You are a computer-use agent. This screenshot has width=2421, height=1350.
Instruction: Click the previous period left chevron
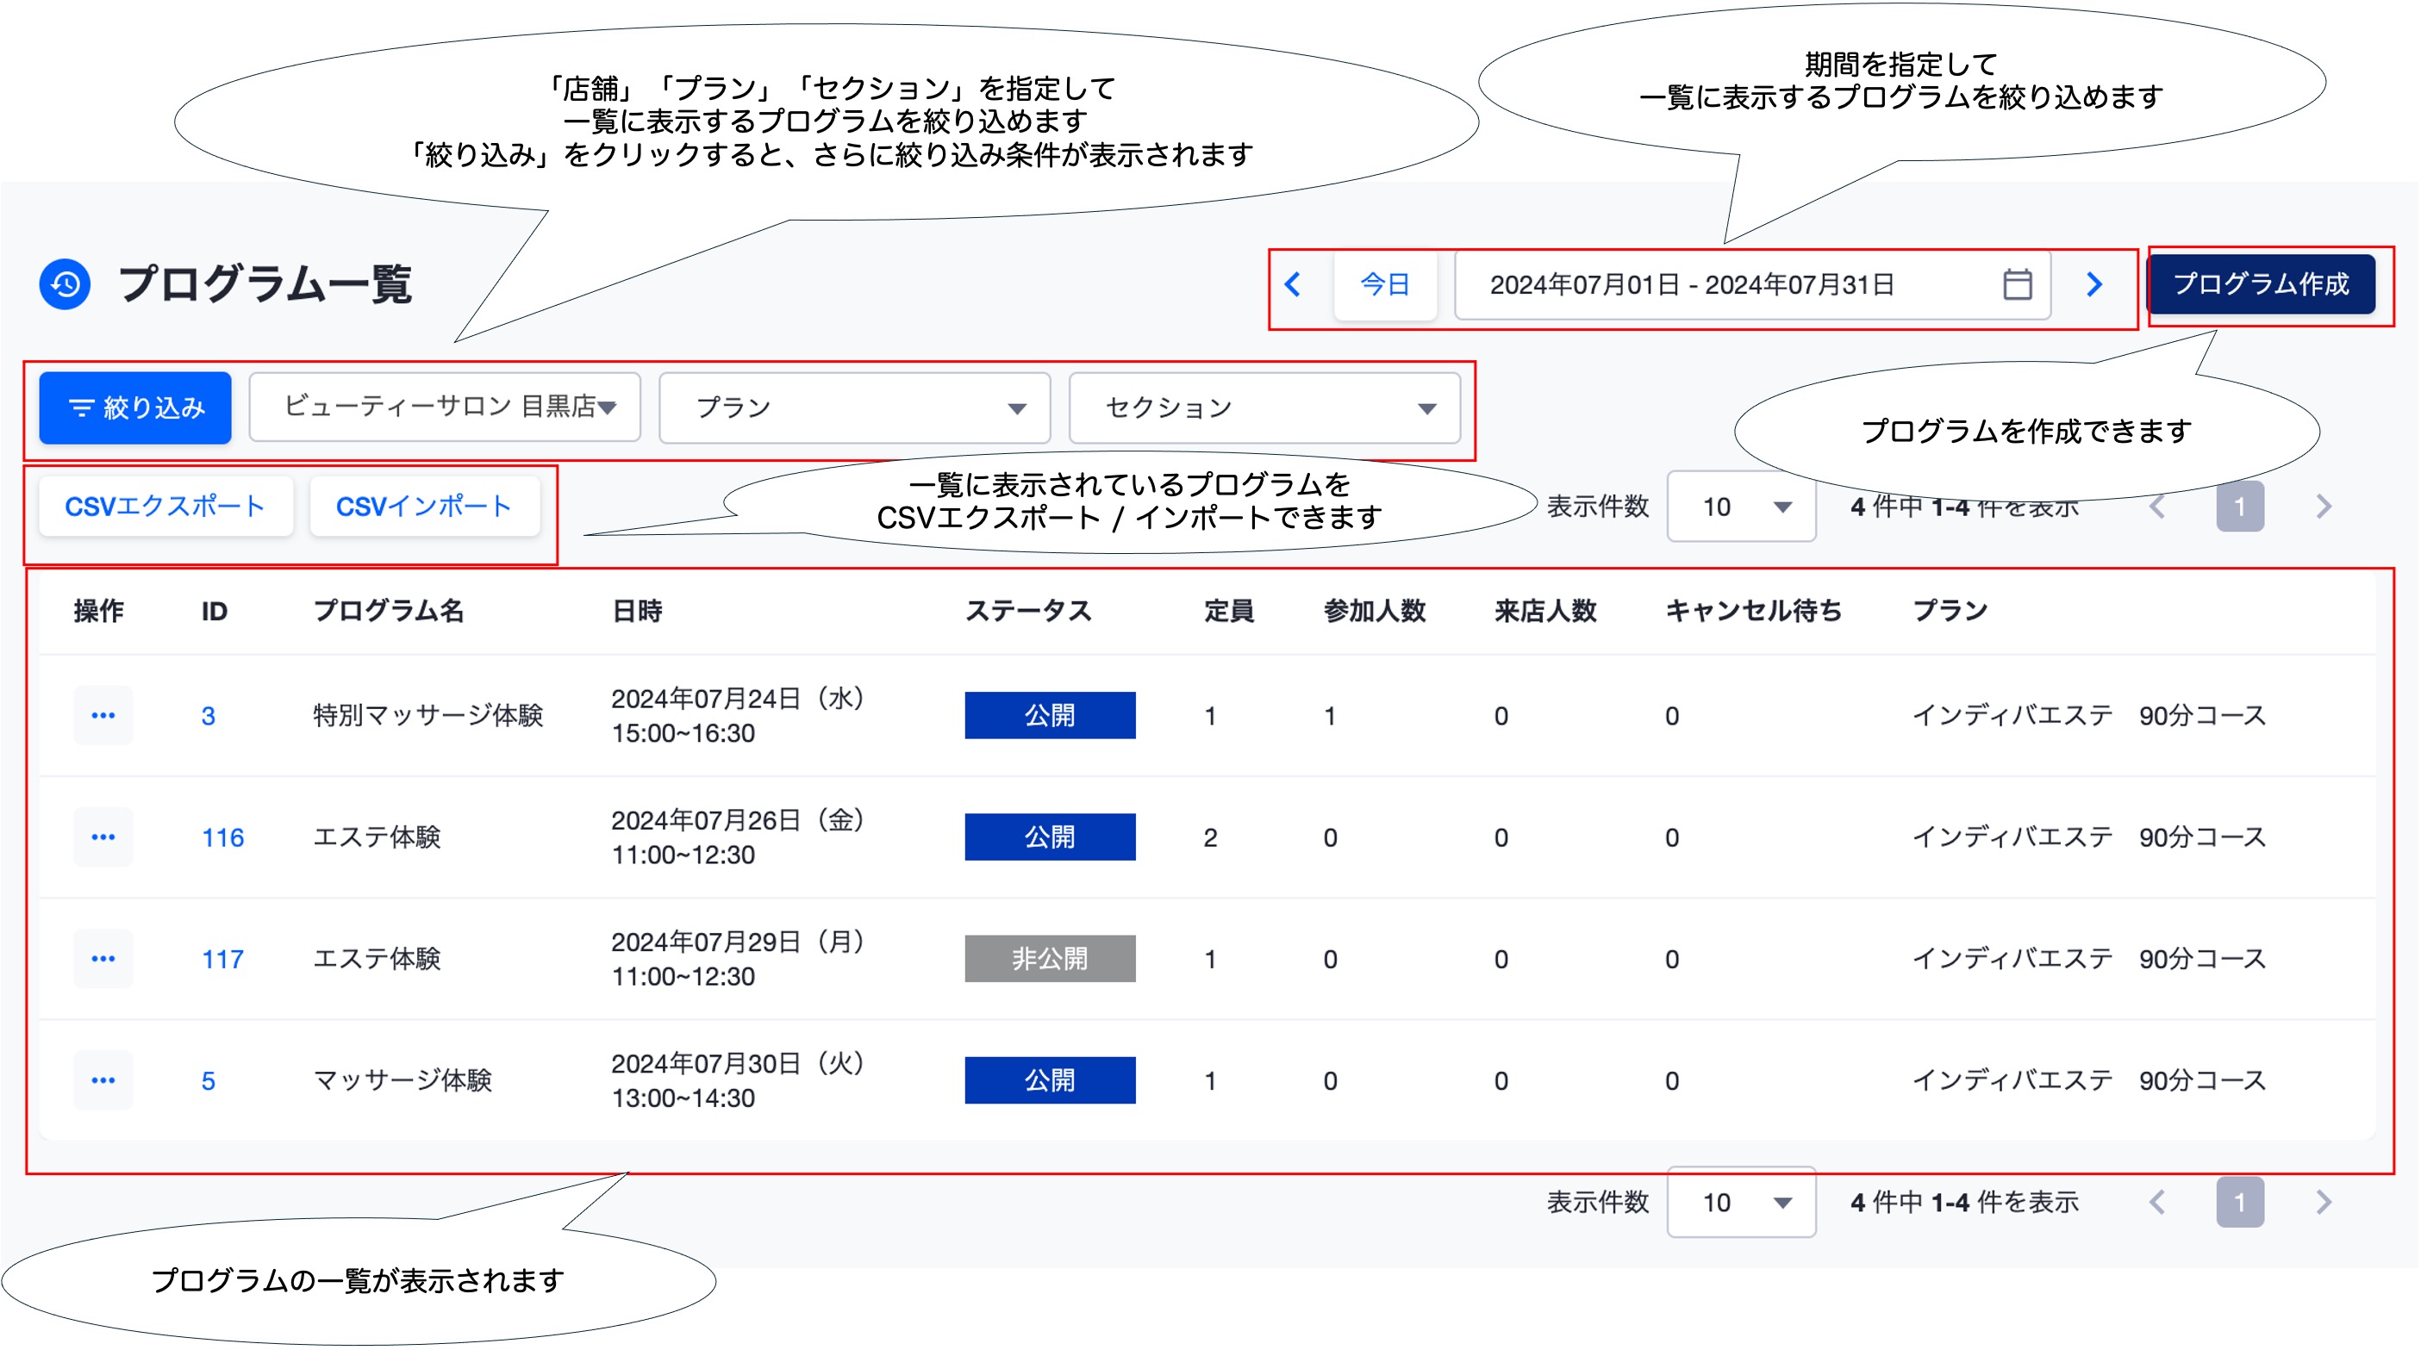[1293, 284]
